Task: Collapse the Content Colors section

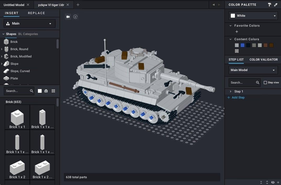Action: [231, 39]
